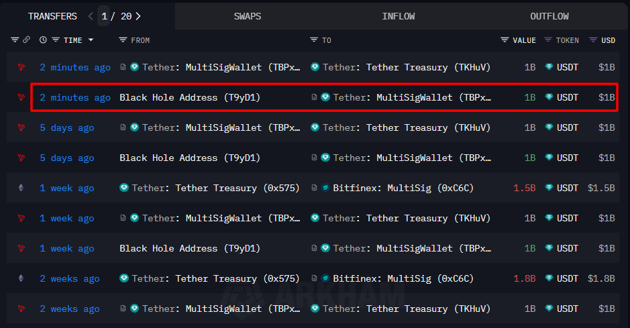Open the leftmost filter icon in header
Viewport: 630px width, 328px height.
[x=15, y=40]
